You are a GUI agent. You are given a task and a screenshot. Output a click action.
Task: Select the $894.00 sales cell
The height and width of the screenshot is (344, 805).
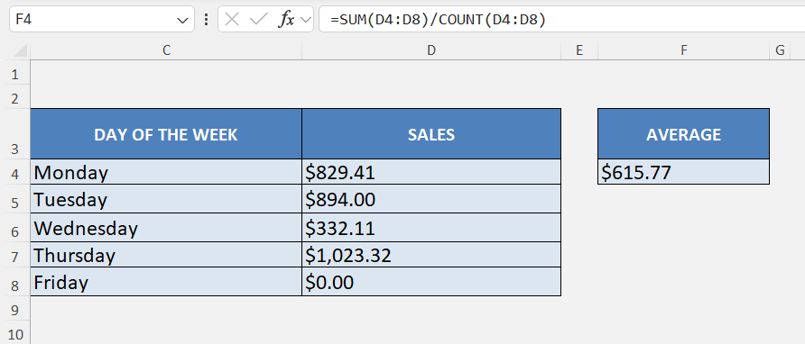431,199
